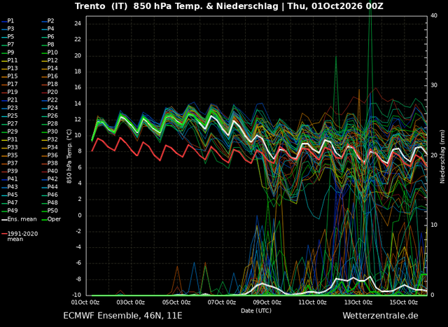Image resolution: width=448 pixels, height=327 pixels.
Task: Click legend entry "P48"
Action: click(50, 203)
